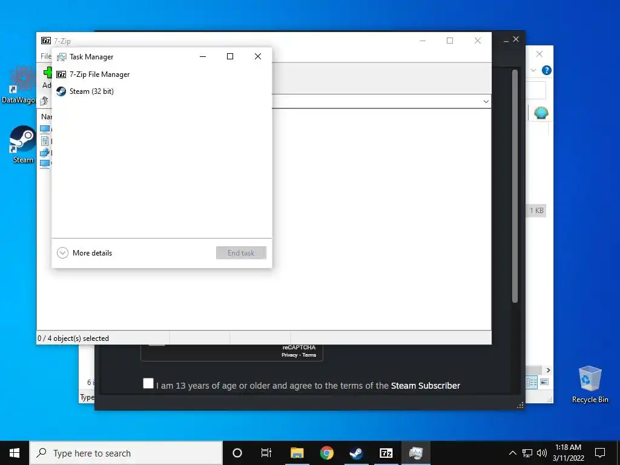Click Task Manager taskbar icon
620x465 pixels.
click(416, 453)
